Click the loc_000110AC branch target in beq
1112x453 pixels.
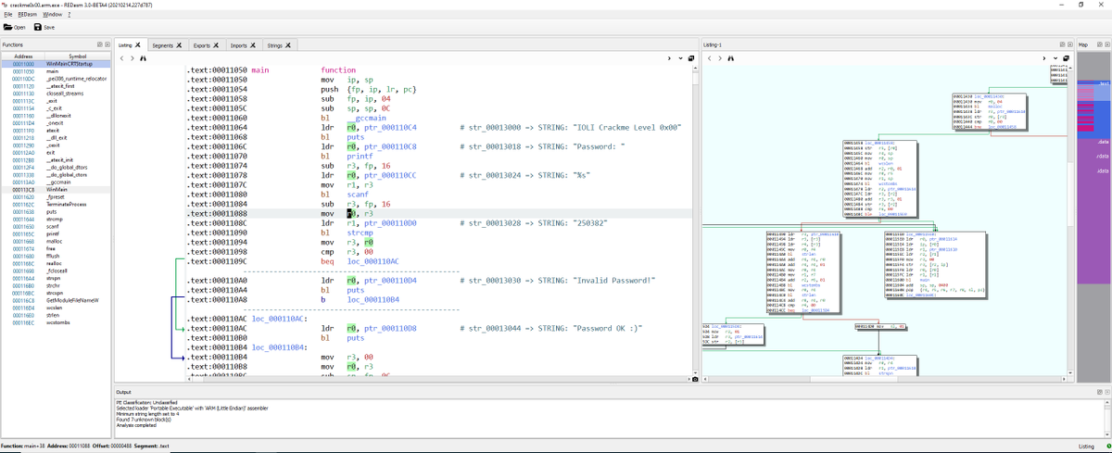373,262
